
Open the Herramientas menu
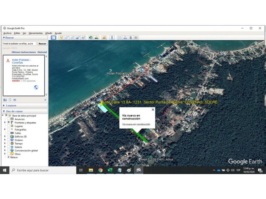(x=35, y=33)
